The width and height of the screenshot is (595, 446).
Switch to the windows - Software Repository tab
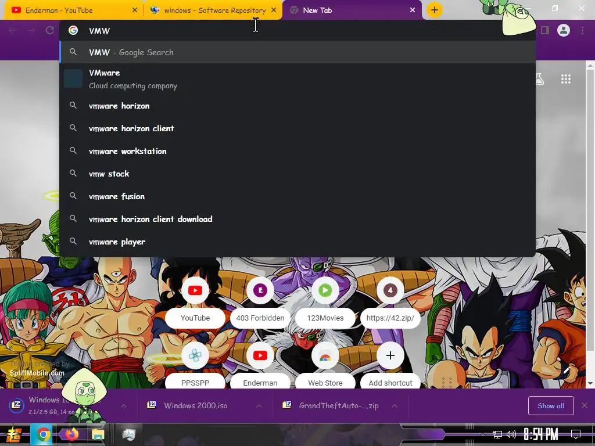tap(213, 10)
